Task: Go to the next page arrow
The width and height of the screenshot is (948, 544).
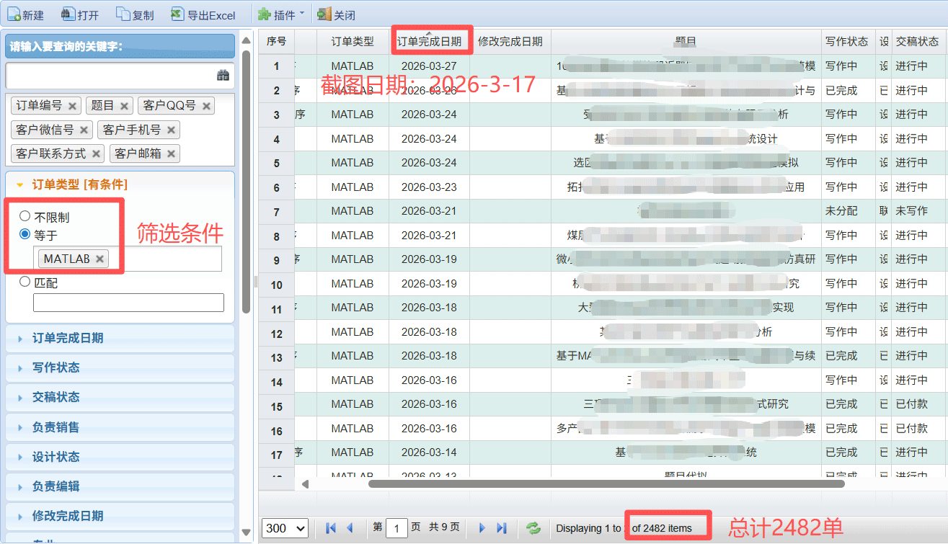Action: 482,528
